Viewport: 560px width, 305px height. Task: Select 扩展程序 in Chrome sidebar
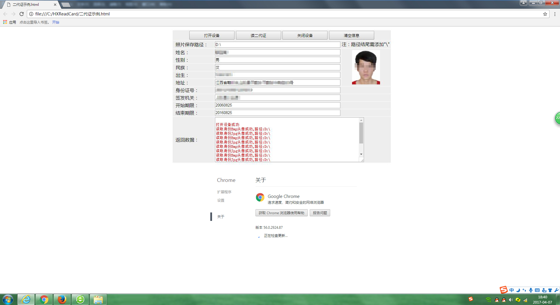[x=224, y=192]
